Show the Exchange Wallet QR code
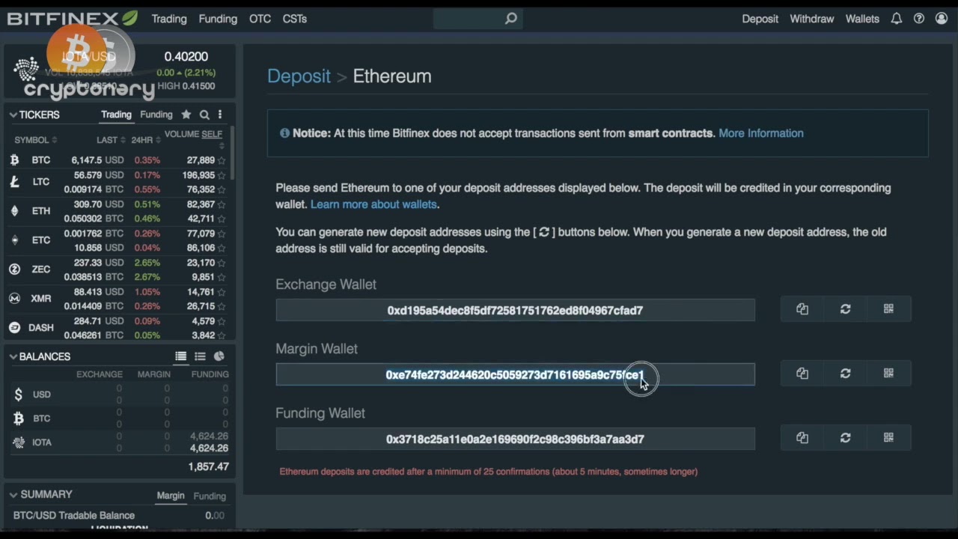 click(x=888, y=309)
